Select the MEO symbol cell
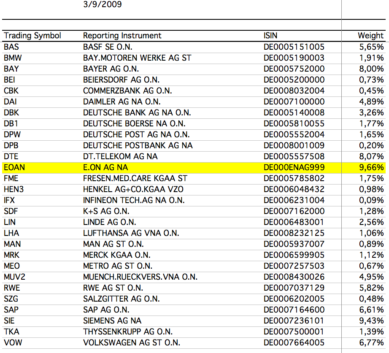389x353 pixels. pos(12,266)
